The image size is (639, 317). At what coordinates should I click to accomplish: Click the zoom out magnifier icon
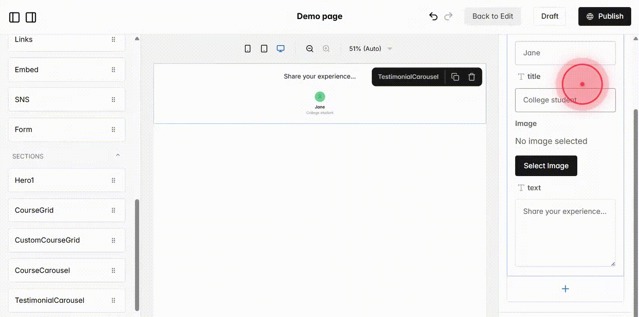point(310,48)
